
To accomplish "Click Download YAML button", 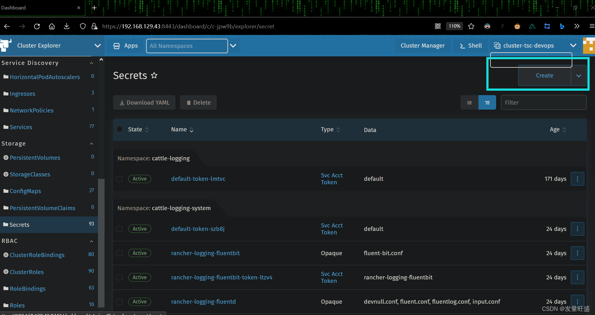I will pos(144,102).
